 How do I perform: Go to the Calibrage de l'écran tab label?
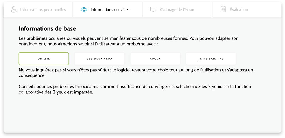click(x=177, y=10)
